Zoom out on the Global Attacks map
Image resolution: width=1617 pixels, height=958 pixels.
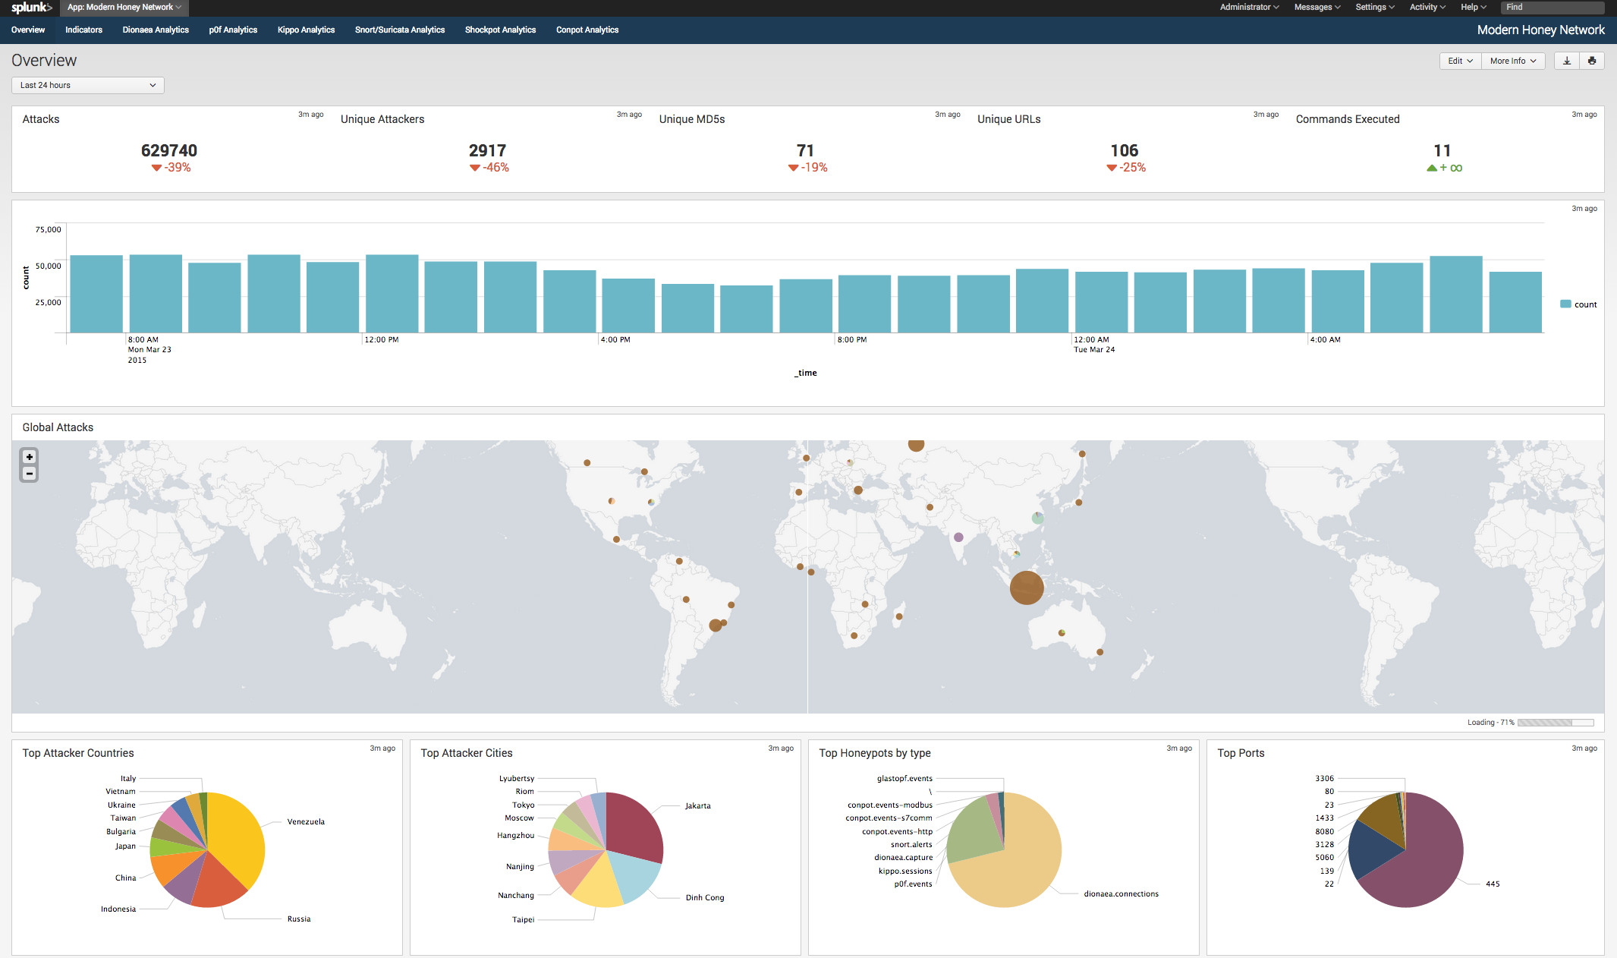29,474
